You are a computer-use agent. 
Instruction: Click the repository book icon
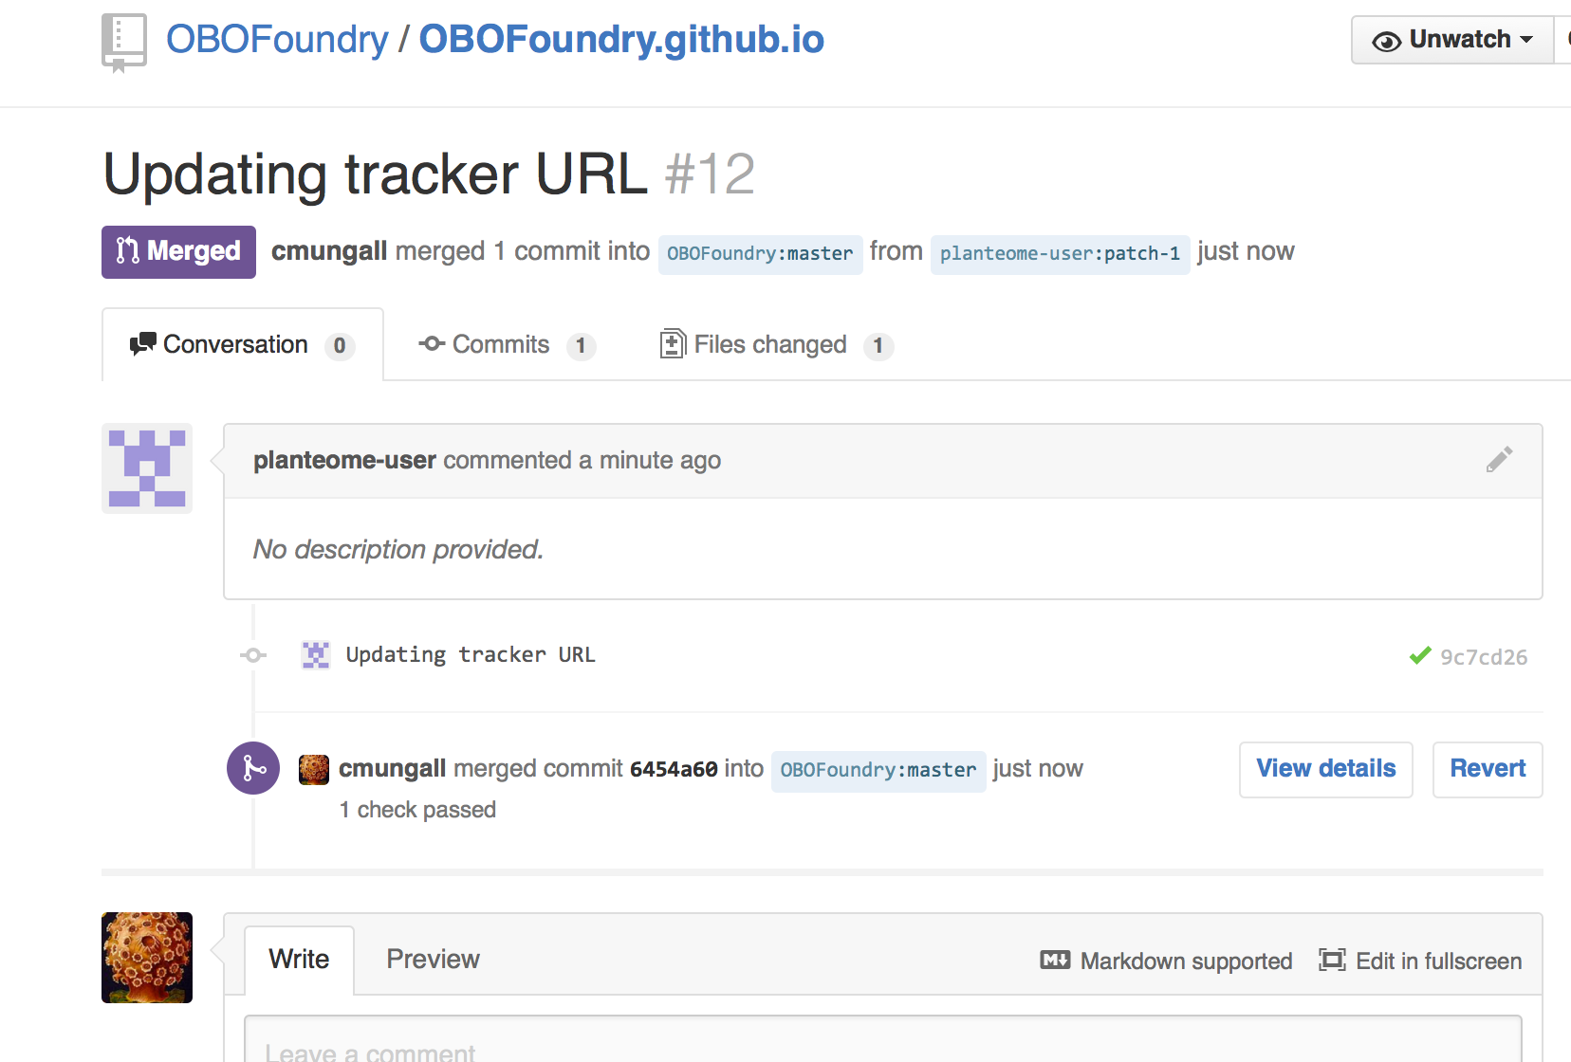click(123, 42)
